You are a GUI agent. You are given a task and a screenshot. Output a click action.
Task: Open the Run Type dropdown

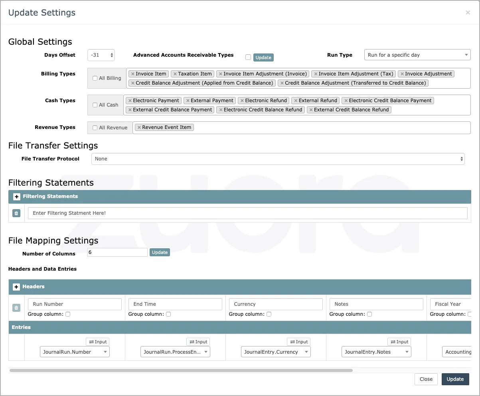click(x=417, y=55)
